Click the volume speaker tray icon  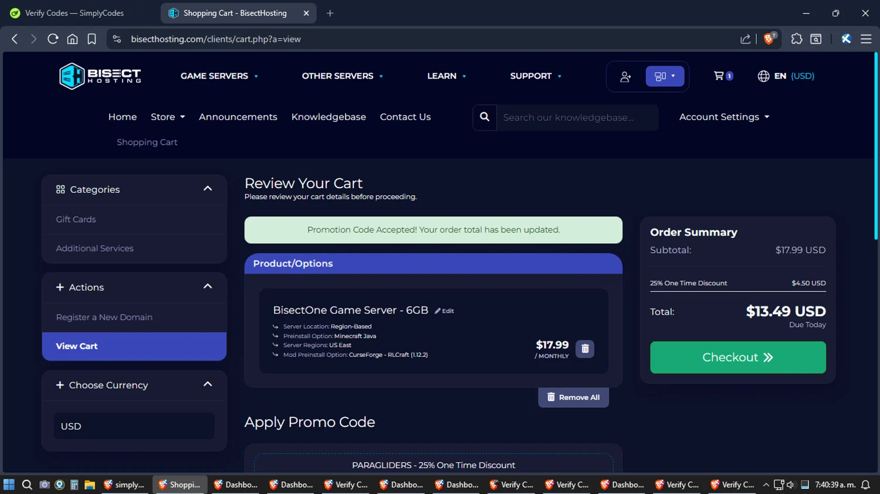point(791,485)
